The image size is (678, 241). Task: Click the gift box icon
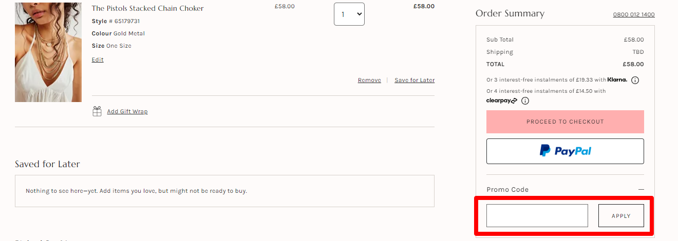point(97,111)
